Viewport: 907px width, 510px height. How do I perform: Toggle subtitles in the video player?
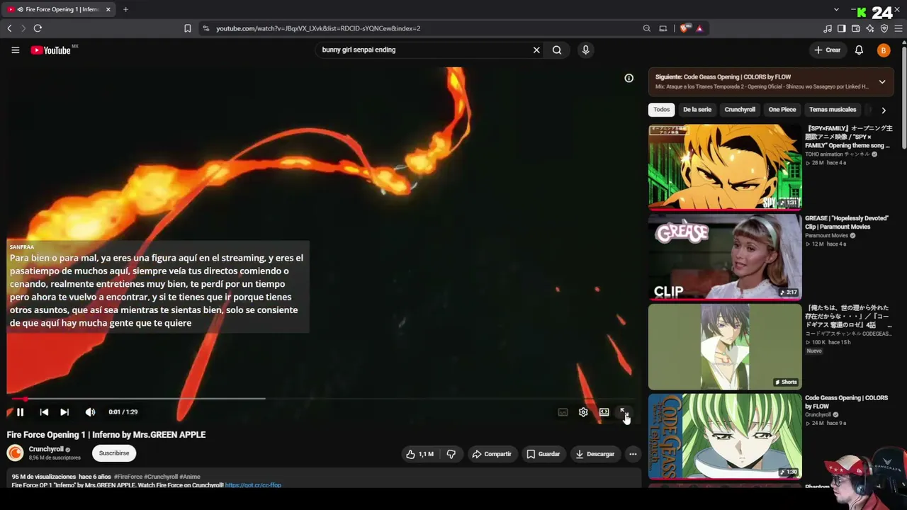(x=563, y=412)
